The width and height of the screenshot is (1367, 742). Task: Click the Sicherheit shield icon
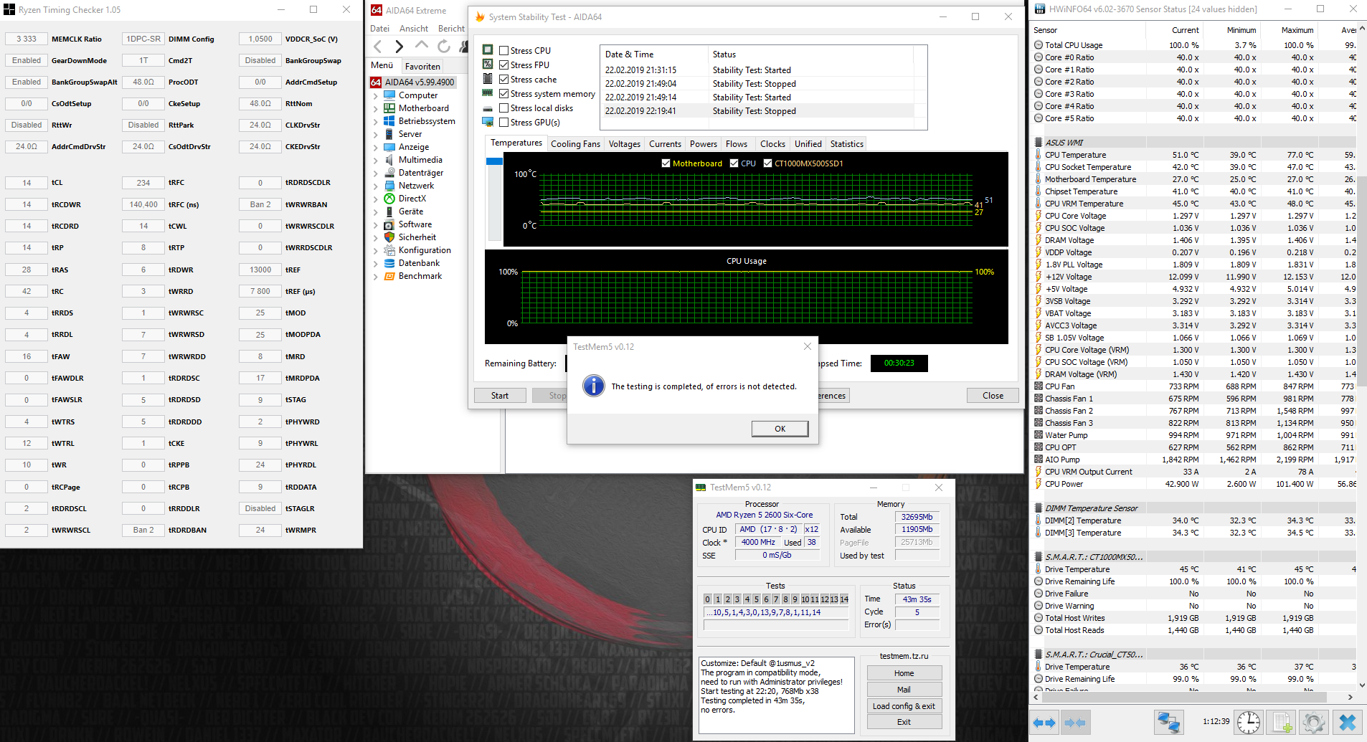tap(389, 237)
